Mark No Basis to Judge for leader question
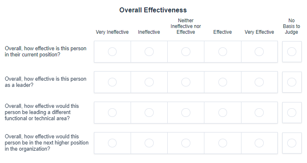307x163 pixels. pyautogui.click(x=291, y=82)
